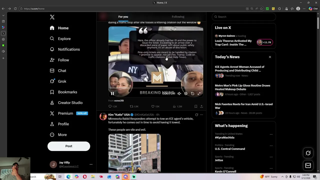The image size is (320, 180).
Task: Click the Post button
Action: tap(69, 146)
